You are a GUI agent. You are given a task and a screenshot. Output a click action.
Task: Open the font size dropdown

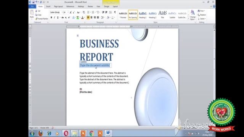(x=68, y=12)
